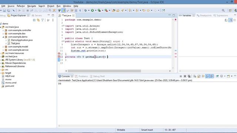Click the Back navigation arrow icon
The height and width of the screenshot is (133, 237).
pyautogui.click(x=148, y=10)
